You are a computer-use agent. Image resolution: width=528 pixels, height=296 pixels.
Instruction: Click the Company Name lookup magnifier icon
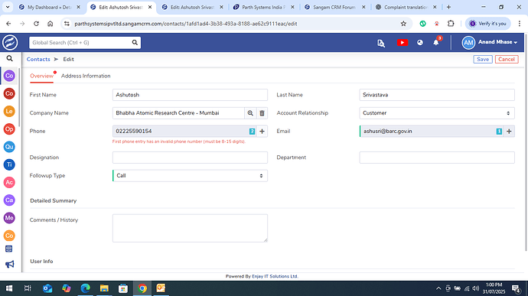click(x=250, y=113)
